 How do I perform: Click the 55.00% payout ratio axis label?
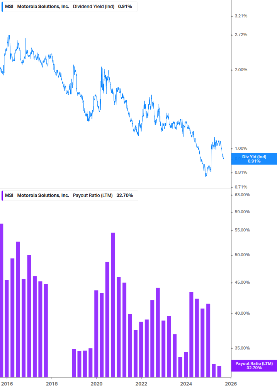point(242,230)
